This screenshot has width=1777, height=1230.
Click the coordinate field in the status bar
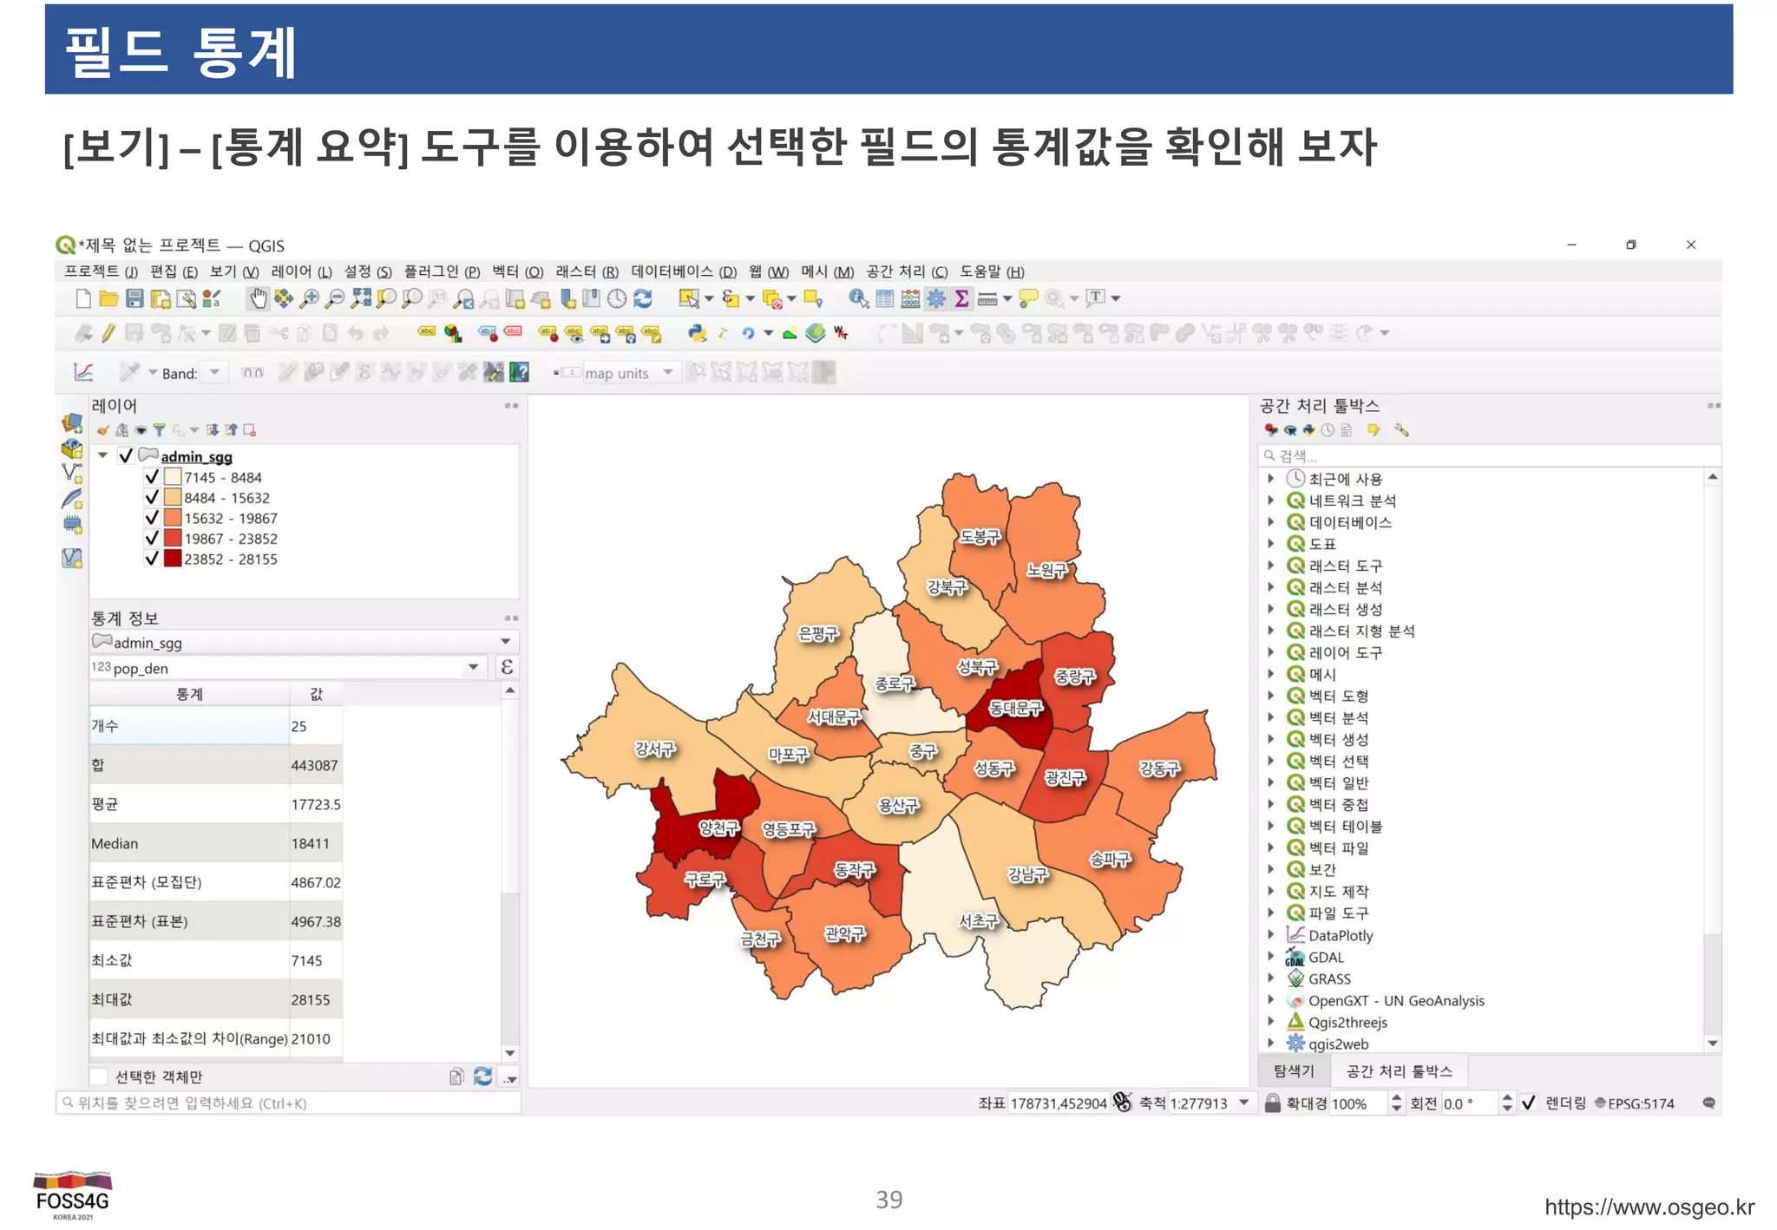click(1059, 1103)
